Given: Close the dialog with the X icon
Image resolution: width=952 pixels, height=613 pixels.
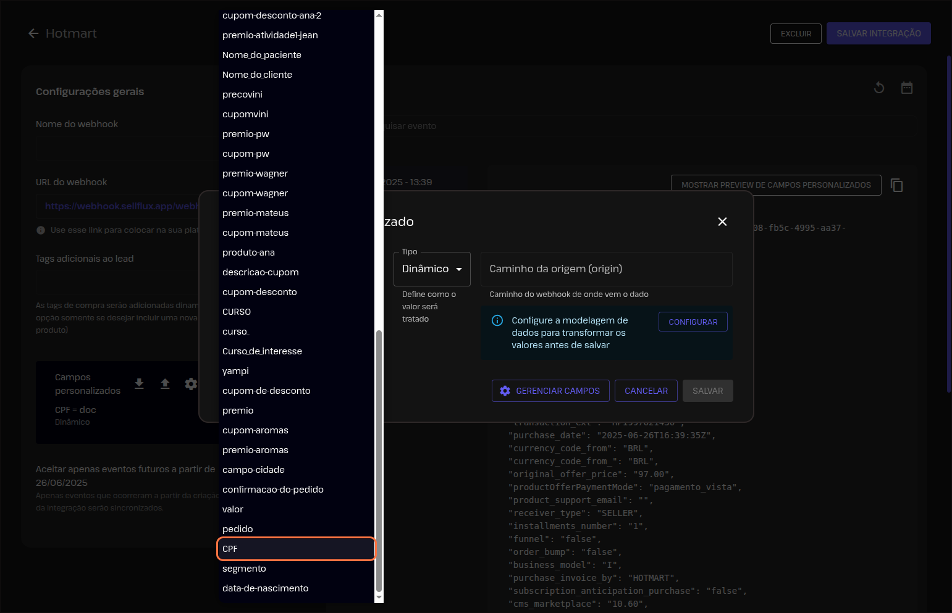Looking at the screenshot, I should [722, 222].
